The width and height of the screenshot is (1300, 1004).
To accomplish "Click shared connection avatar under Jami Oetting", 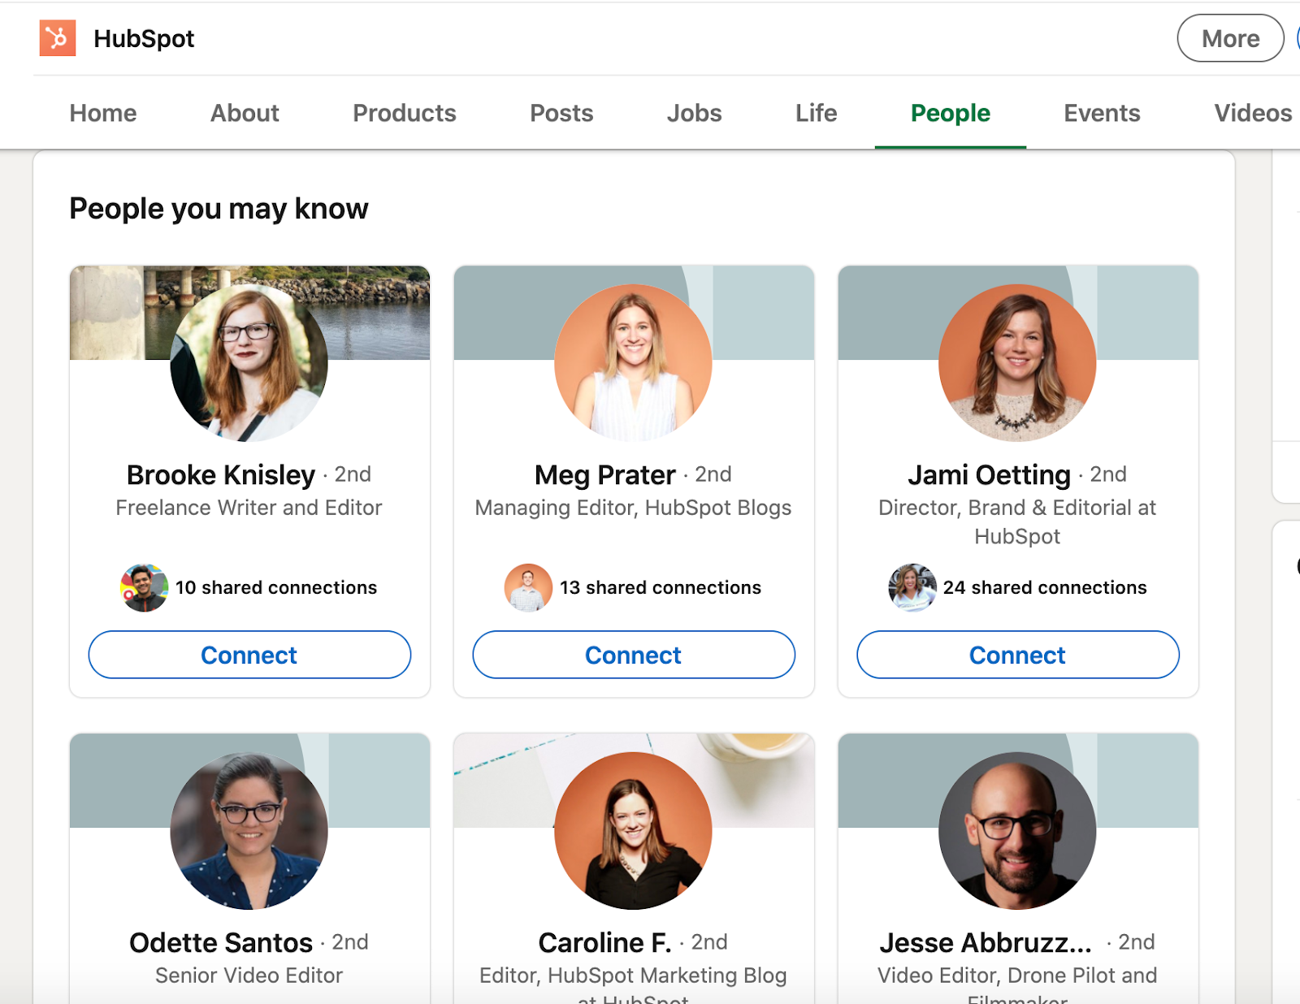I will click(912, 587).
